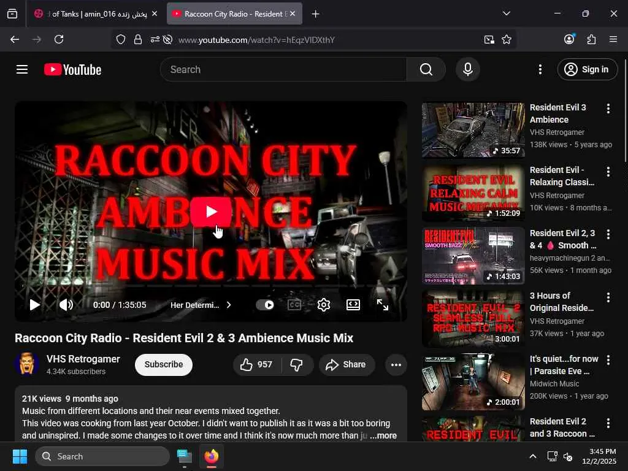This screenshot has height=471, width=628.
Task: Open picture-in-picture icon in address bar
Action: (489, 39)
